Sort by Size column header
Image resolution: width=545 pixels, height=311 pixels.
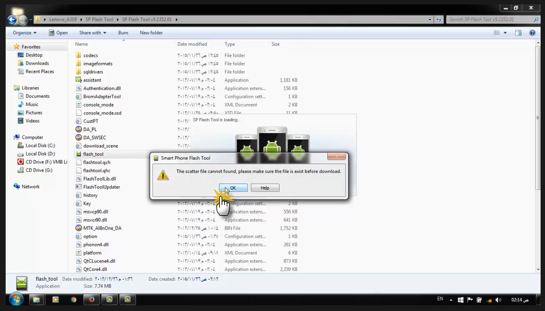click(x=276, y=44)
